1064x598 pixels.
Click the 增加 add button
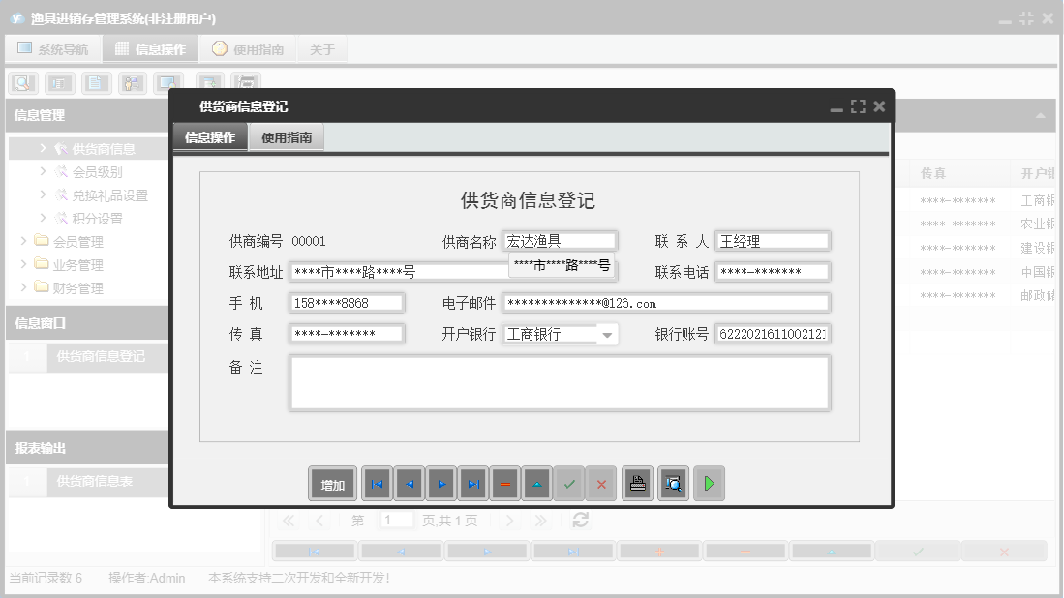[x=332, y=483]
